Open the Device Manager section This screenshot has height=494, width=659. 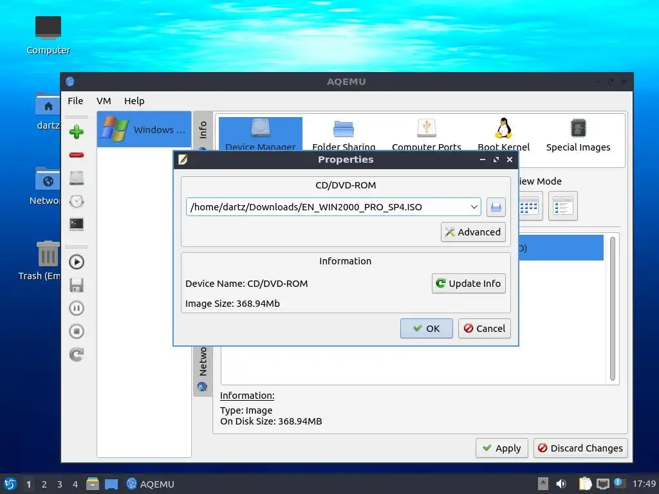(261, 134)
